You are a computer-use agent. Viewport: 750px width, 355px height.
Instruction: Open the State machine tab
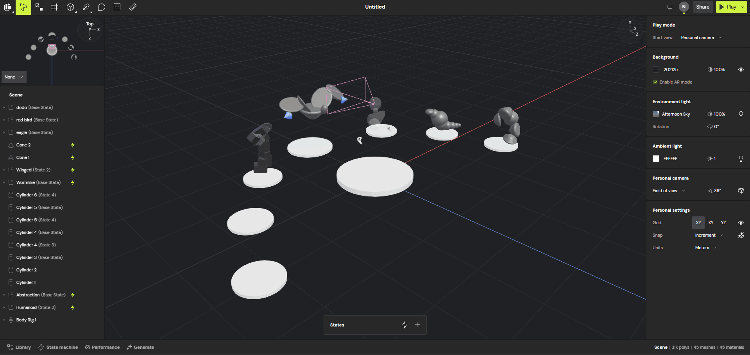(x=58, y=347)
